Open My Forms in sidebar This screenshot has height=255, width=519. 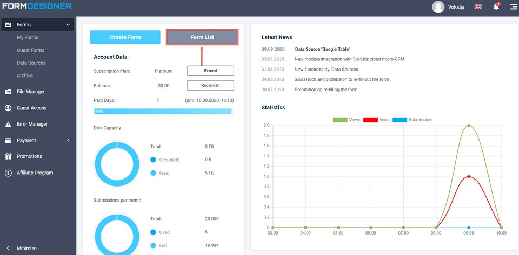pos(28,38)
